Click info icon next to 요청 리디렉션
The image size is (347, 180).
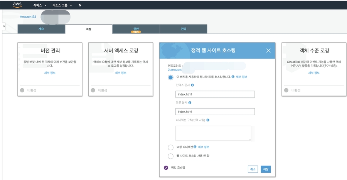click(x=195, y=147)
